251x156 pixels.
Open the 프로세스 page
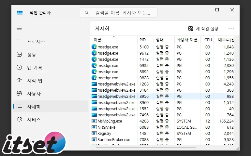[x=51, y=42]
